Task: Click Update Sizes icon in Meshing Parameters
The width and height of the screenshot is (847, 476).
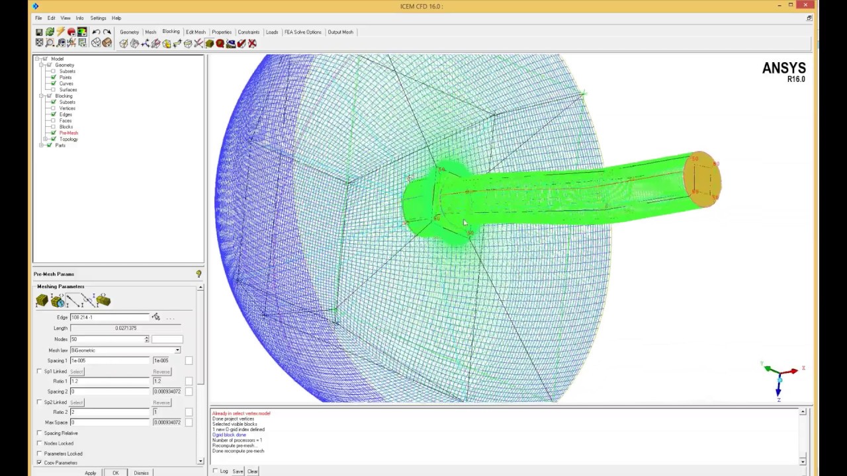Action: (42, 301)
